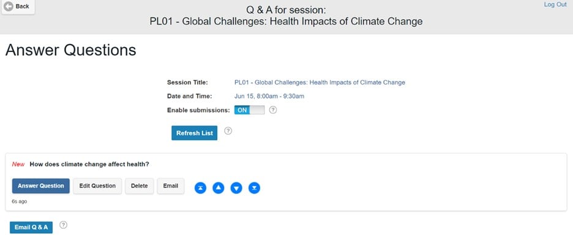Click the Email Q & A button
Image resolution: width=573 pixels, height=241 pixels.
[x=31, y=228]
